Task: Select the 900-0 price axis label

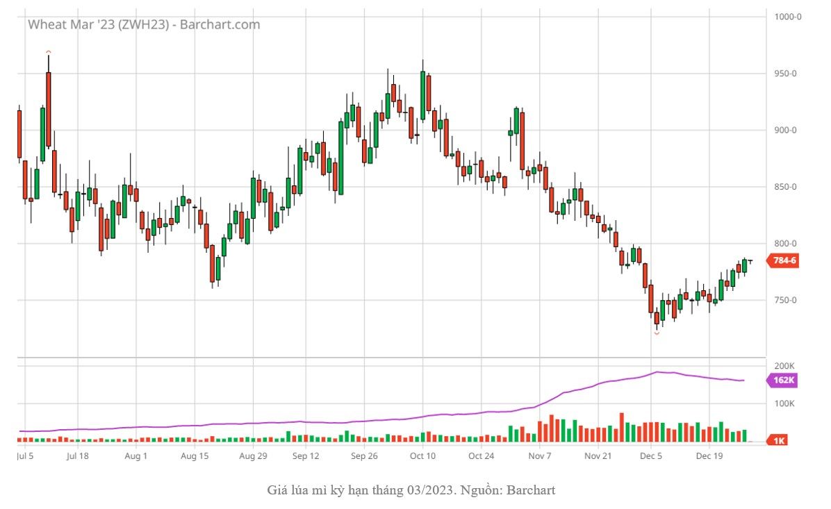Action: click(785, 131)
